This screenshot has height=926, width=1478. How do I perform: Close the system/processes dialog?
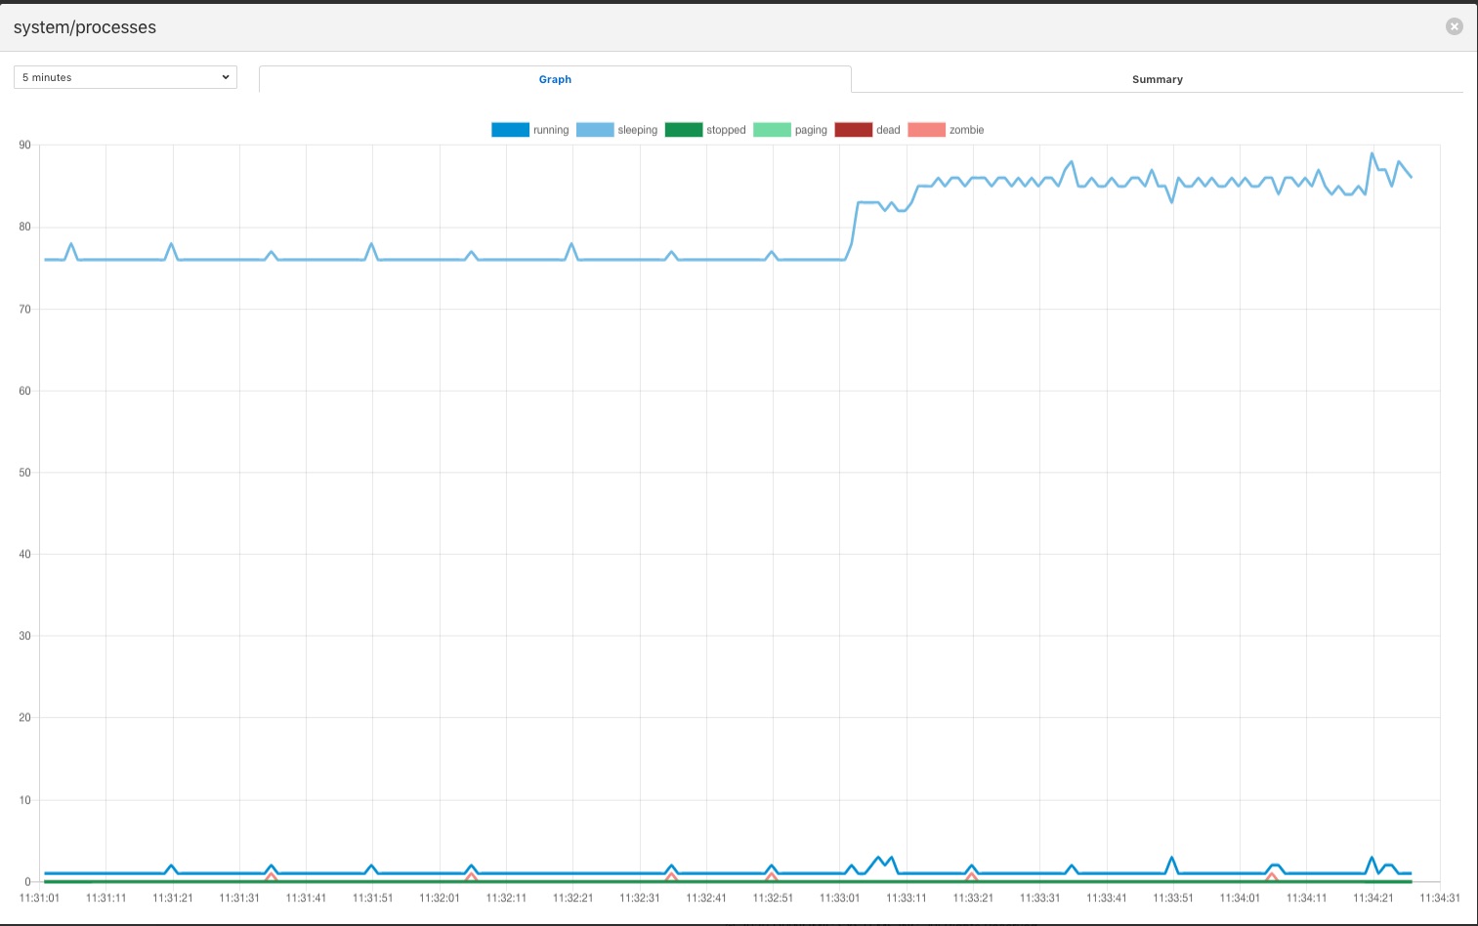click(x=1454, y=26)
